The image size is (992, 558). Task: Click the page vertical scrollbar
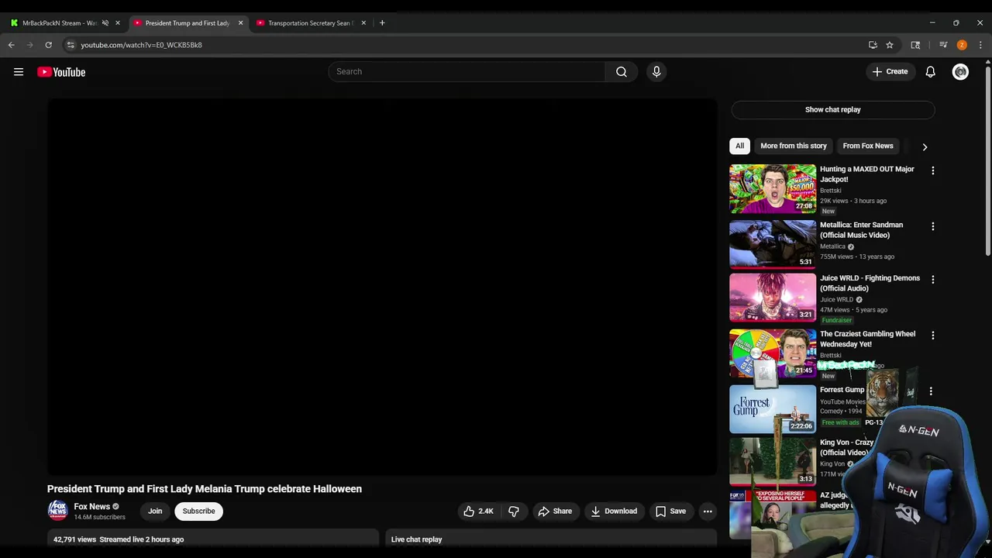coord(987,160)
